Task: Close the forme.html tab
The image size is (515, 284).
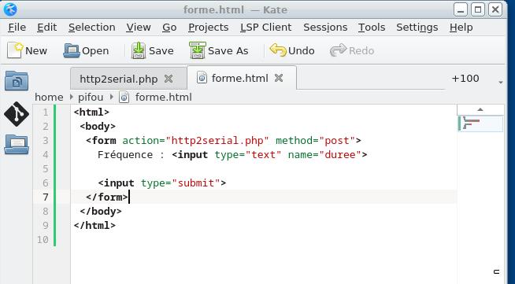Action: (x=279, y=78)
